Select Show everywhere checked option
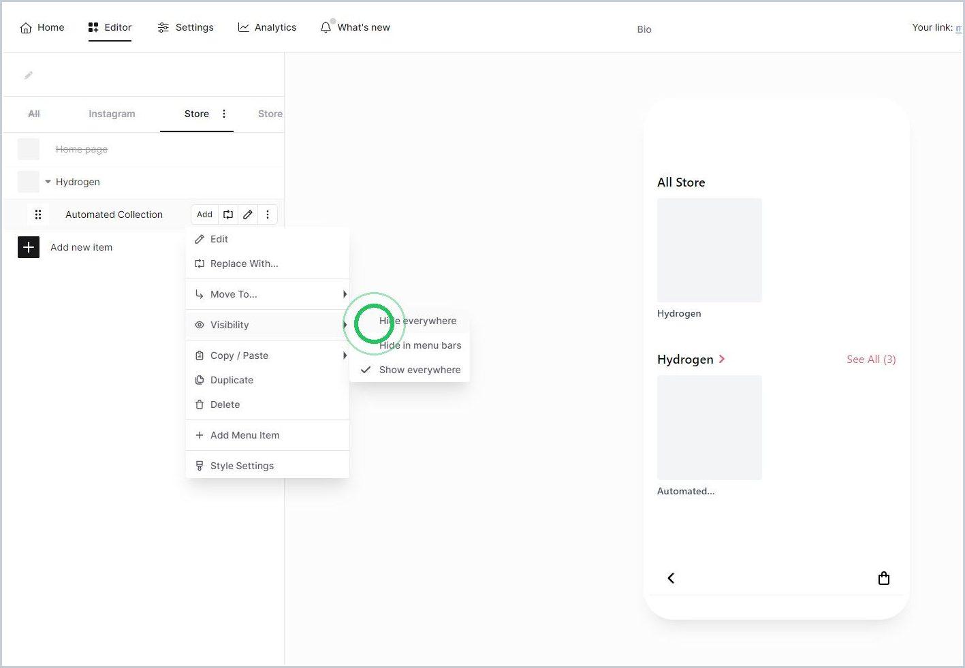The image size is (965, 668). (x=410, y=370)
